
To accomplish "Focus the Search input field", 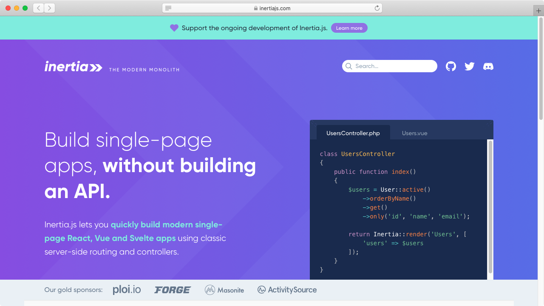I will [x=390, y=66].
